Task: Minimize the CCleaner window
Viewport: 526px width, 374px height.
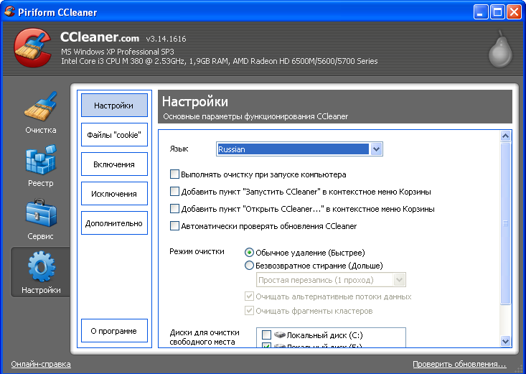Action: click(480, 12)
